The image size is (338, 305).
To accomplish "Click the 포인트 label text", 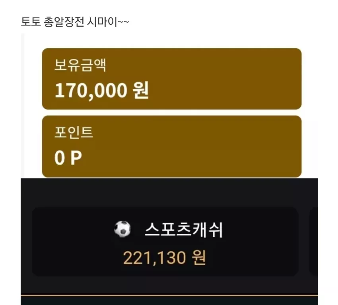I will coord(74,132).
